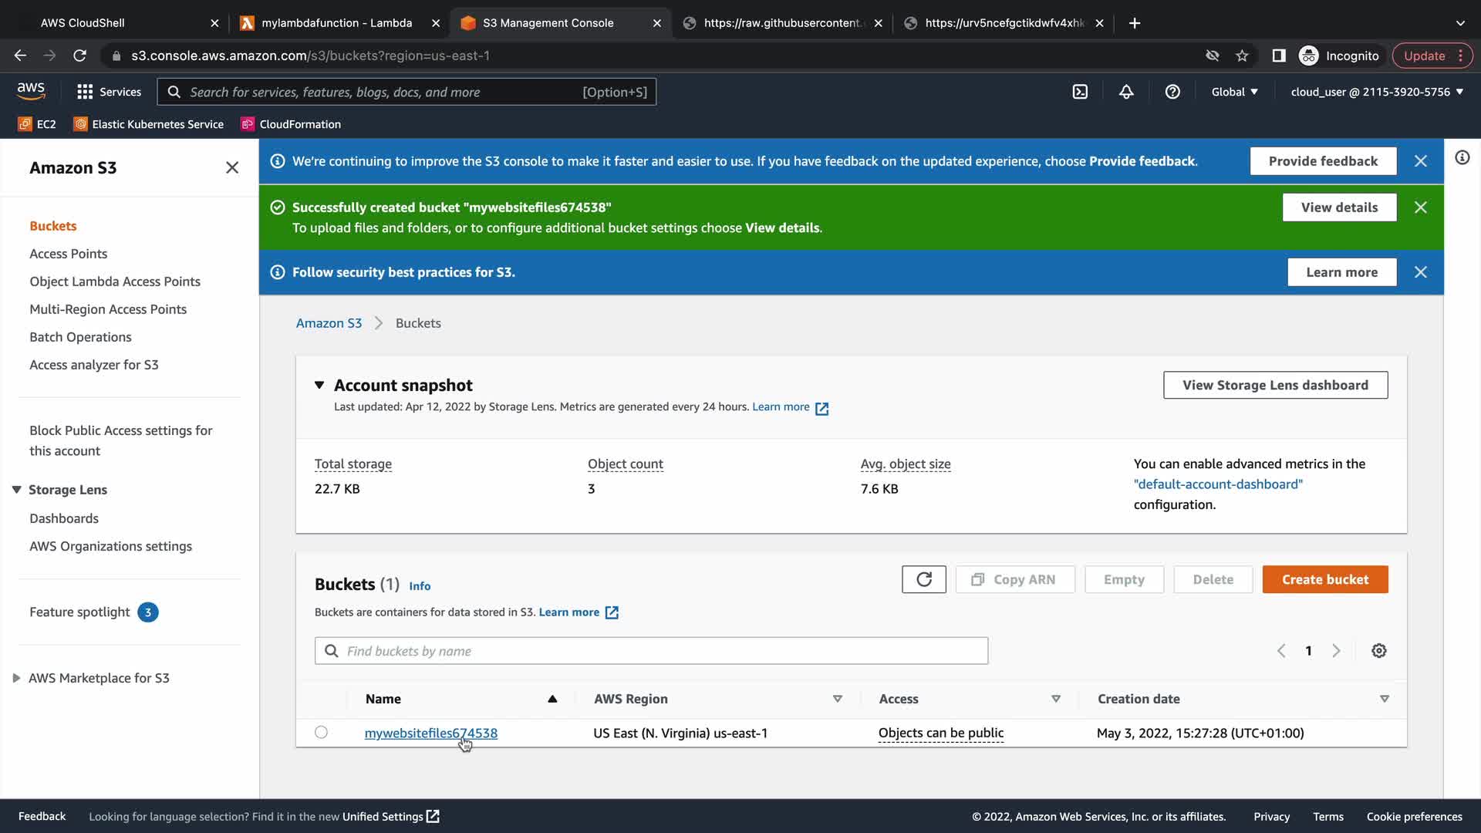
Task: Open the bucket table preferences gear
Action: [x=1378, y=651]
